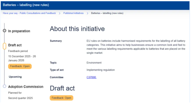Click Feedback: Open badge under Draft act heading
This screenshot has height=104, width=191.
click(61, 98)
